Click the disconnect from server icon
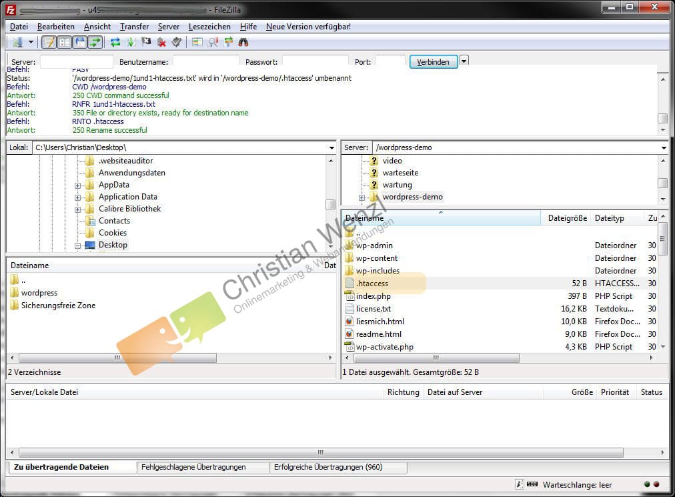 [x=161, y=42]
